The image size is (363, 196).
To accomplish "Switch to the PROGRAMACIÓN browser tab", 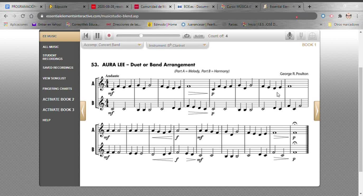I will tap(24, 7).
